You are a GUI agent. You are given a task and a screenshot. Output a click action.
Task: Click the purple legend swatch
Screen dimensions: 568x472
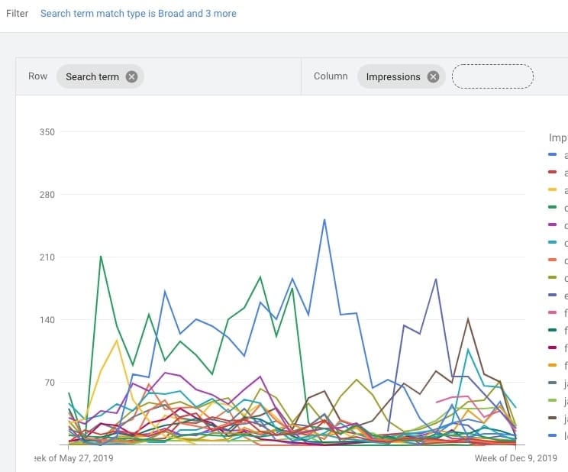(553, 225)
